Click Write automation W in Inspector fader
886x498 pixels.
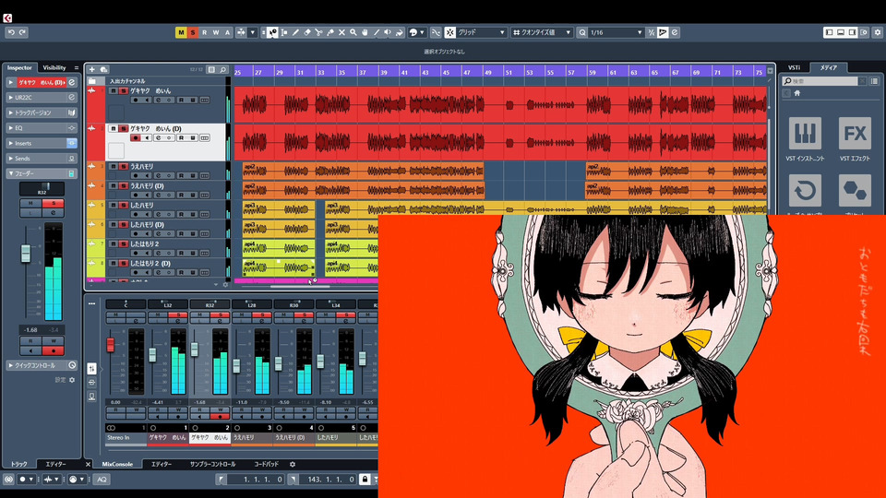tap(54, 341)
